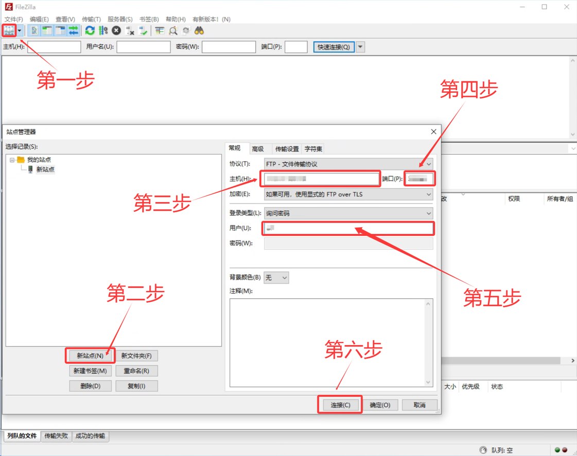Click the 用户(U) username field
Viewport: 577px width, 456px height.
348,228
